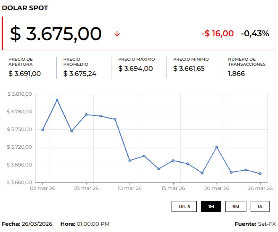Select the Ult. 5 range button
Screen dimensions: 278x232
click(x=184, y=206)
